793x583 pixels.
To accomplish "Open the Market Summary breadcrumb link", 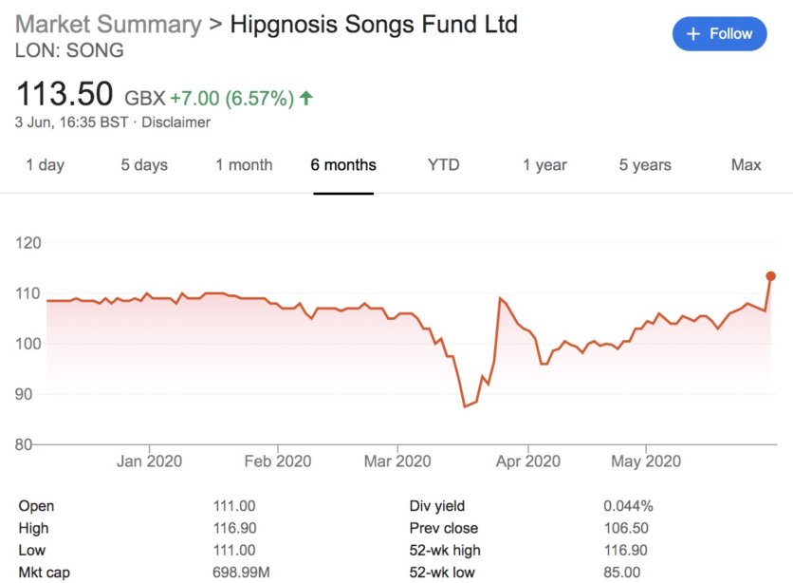I will point(108,25).
